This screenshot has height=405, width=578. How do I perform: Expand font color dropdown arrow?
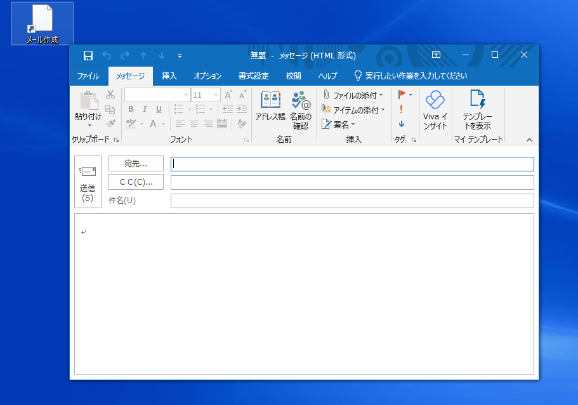[x=163, y=124]
